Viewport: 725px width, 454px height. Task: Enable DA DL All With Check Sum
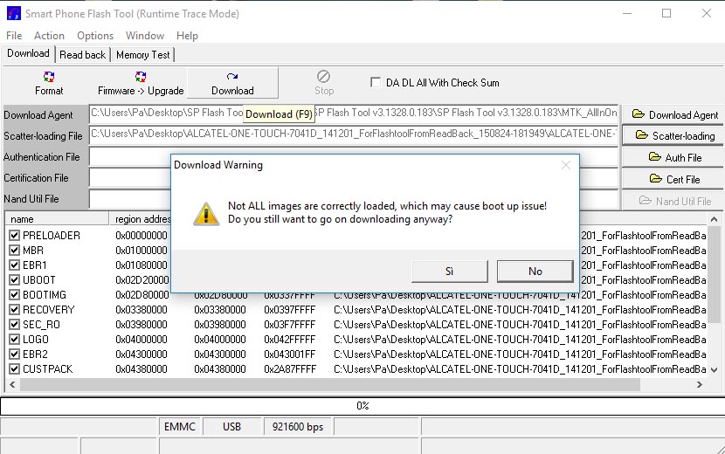[x=376, y=82]
